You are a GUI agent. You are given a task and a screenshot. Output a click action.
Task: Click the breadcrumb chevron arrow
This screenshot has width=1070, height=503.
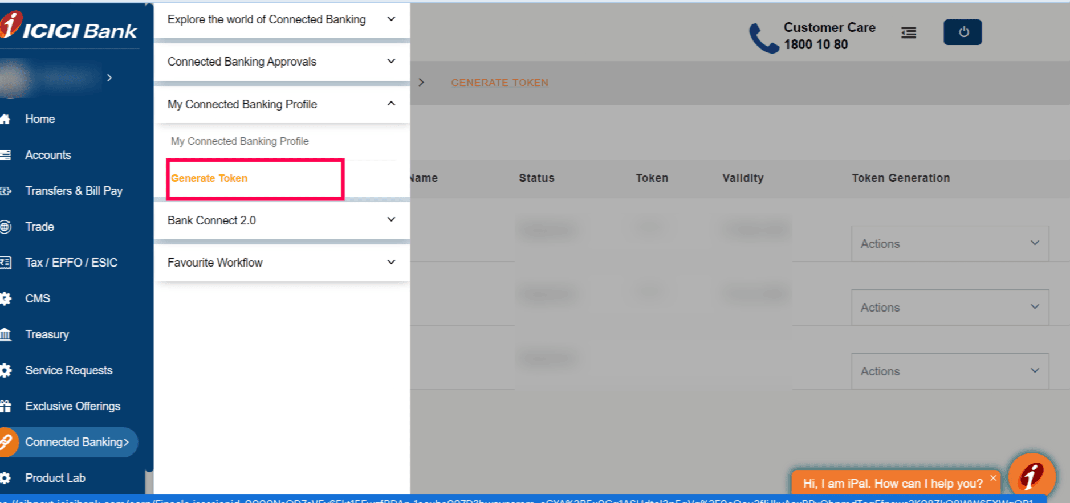421,83
